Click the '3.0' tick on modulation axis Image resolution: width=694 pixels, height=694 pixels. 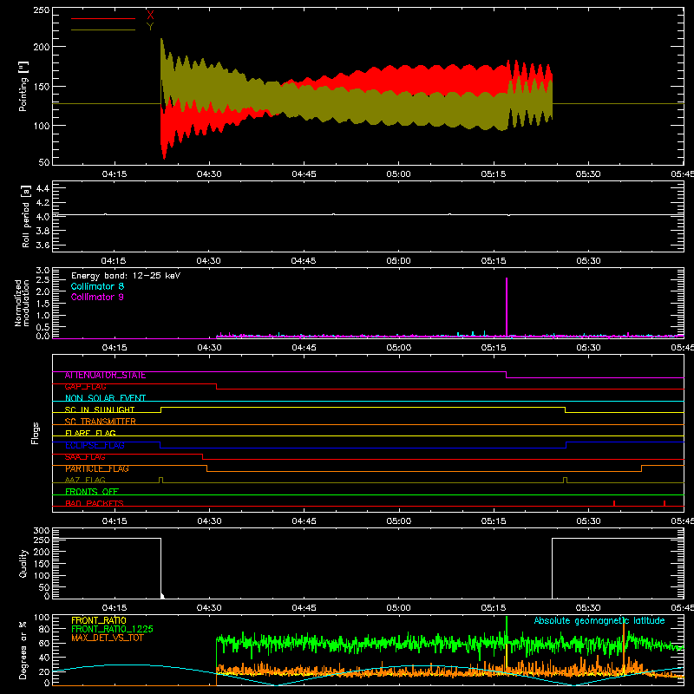43,271
